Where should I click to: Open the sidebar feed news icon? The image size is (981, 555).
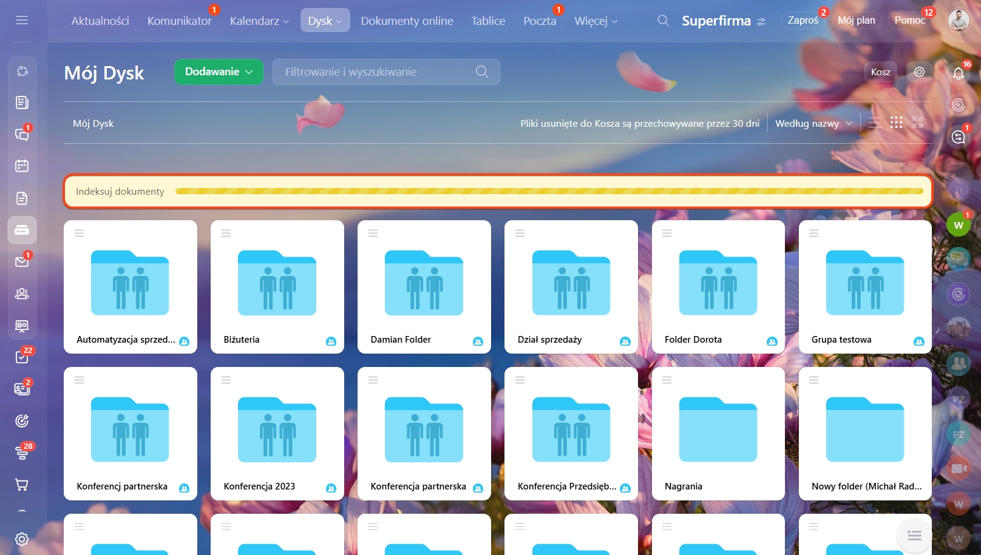pyautogui.click(x=22, y=103)
